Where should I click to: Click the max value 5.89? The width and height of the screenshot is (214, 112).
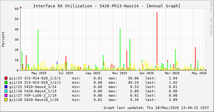(134, 91)
